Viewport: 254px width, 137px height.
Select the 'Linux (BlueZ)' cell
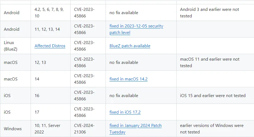[15, 46]
